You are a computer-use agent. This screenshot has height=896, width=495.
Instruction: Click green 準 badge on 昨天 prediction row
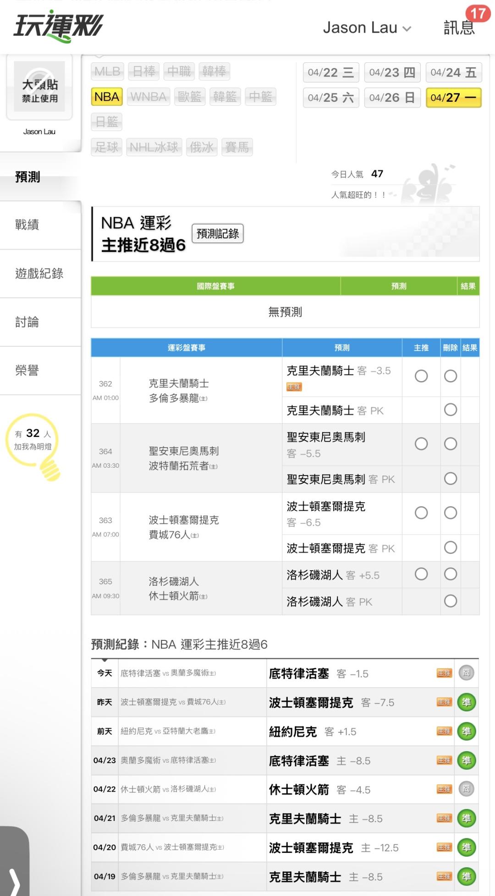[x=466, y=702]
